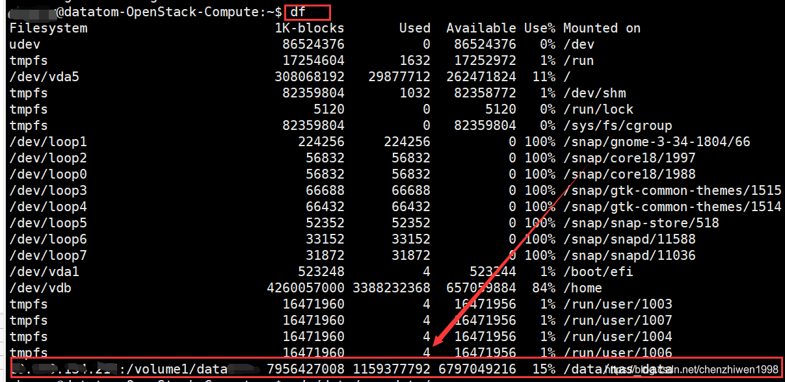Click the '84%' usage value
785x382 pixels.
pyautogui.click(x=544, y=288)
